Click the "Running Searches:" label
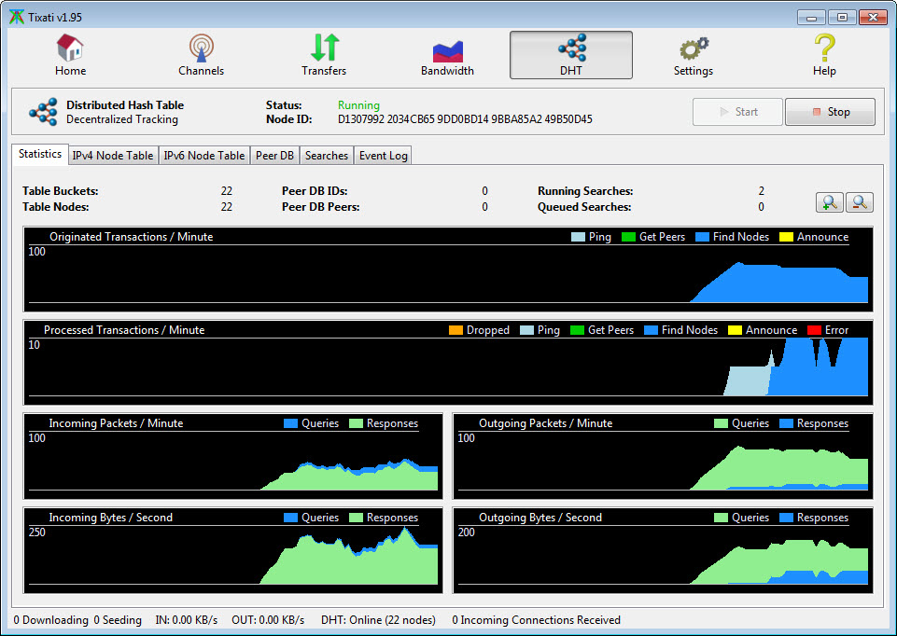Screen dimensions: 897x636 click(x=585, y=191)
